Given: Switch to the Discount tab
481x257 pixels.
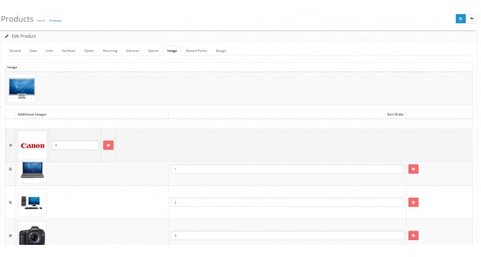Looking at the screenshot, I should [x=133, y=51].
